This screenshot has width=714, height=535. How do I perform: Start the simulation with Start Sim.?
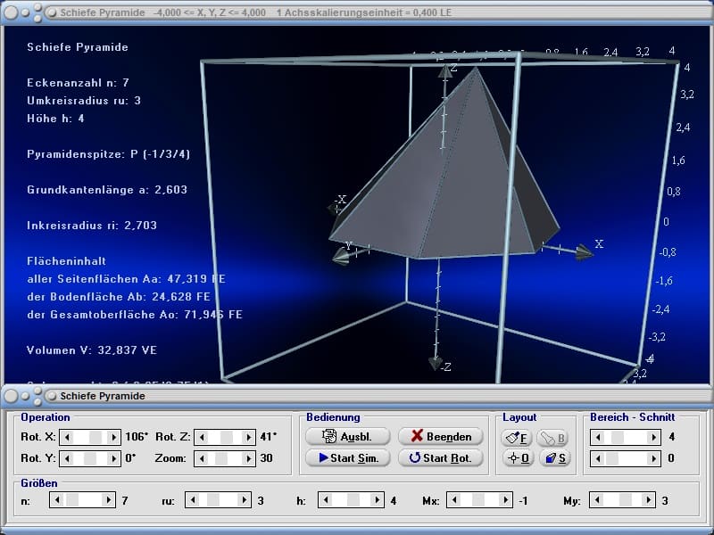tap(348, 458)
